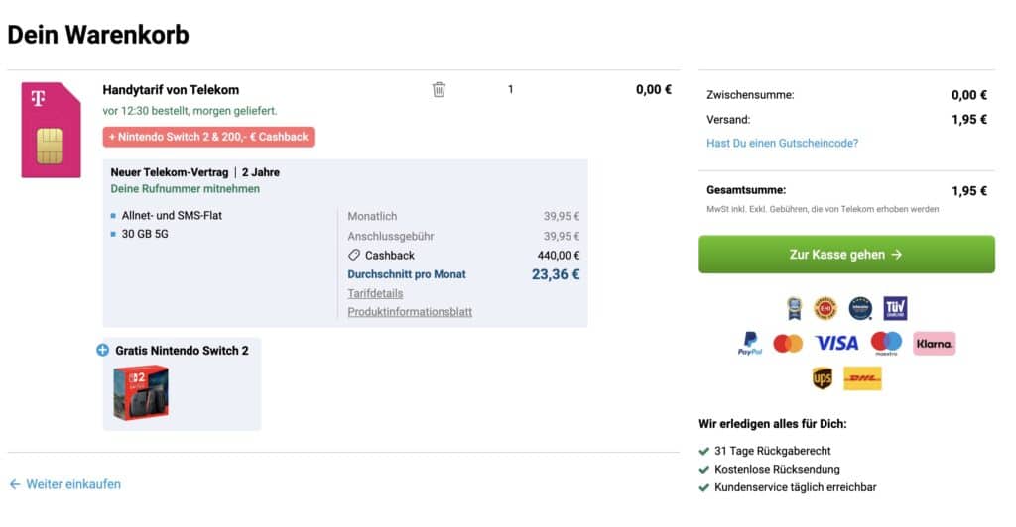Click the Nintendo Switch 2 Cashback badge
1016x527 pixels.
(208, 137)
